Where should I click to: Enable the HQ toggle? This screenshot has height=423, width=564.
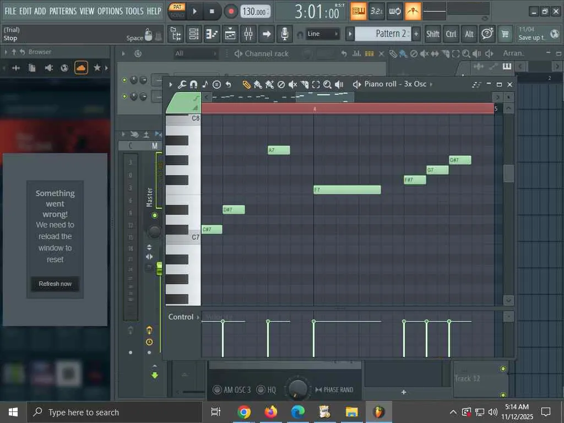[261, 389]
